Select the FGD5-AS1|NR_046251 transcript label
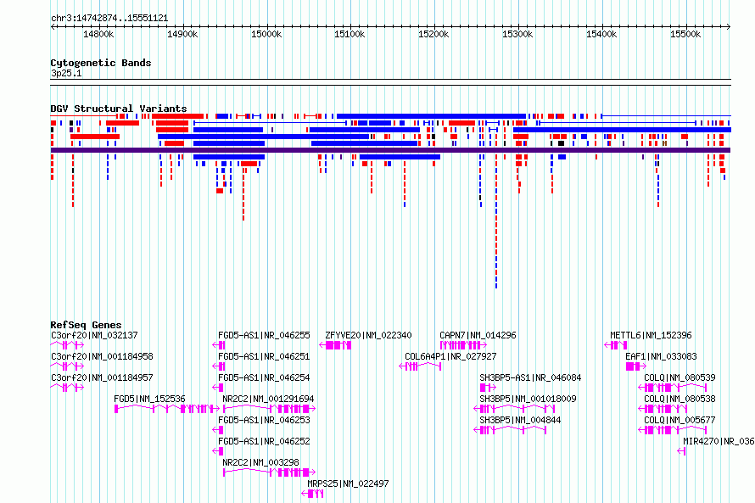Image resolution: width=755 pixels, height=503 pixels. click(264, 356)
